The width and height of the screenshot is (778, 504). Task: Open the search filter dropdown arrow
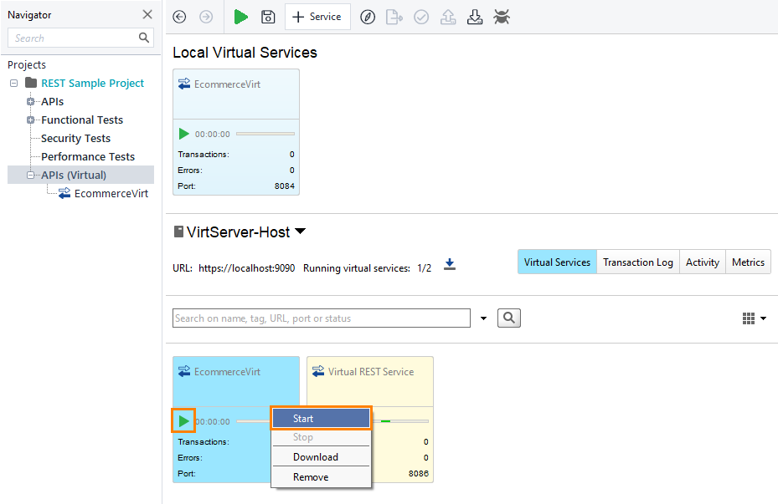click(483, 318)
